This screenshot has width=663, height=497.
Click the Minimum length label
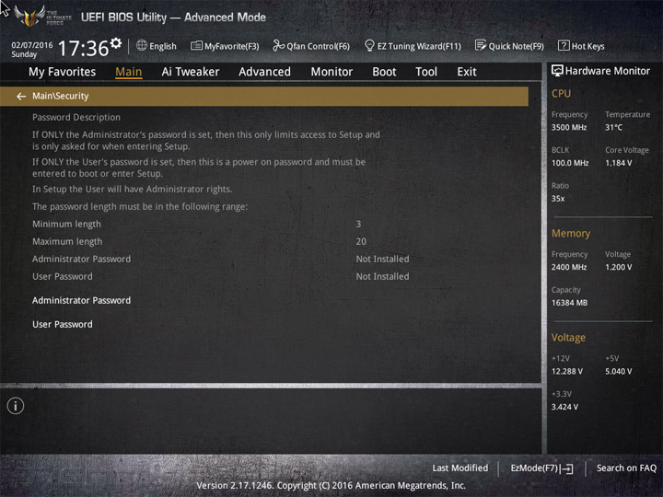point(66,224)
